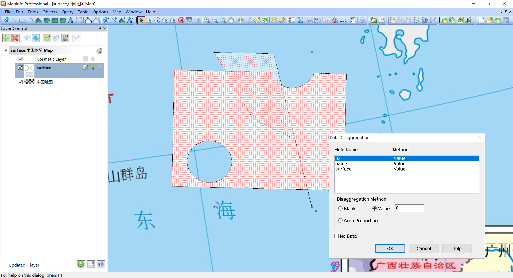Click the Unselect All tool
The height and width of the screenshot is (278, 513).
[181, 20]
